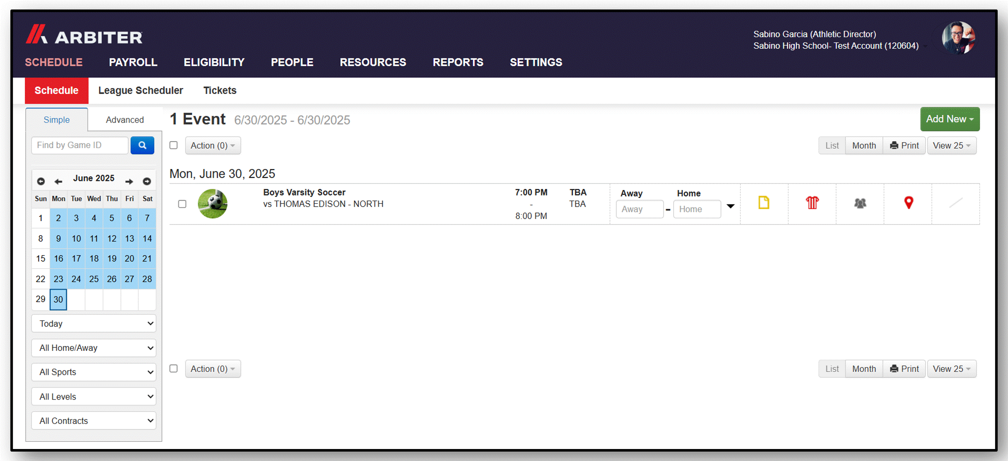
Task: Switch to League Scheduler tab
Action: pos(141,90)
